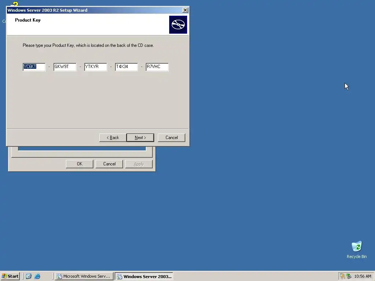Click first product key field YC6KT

pyautogui.click(x=34, y=67)
